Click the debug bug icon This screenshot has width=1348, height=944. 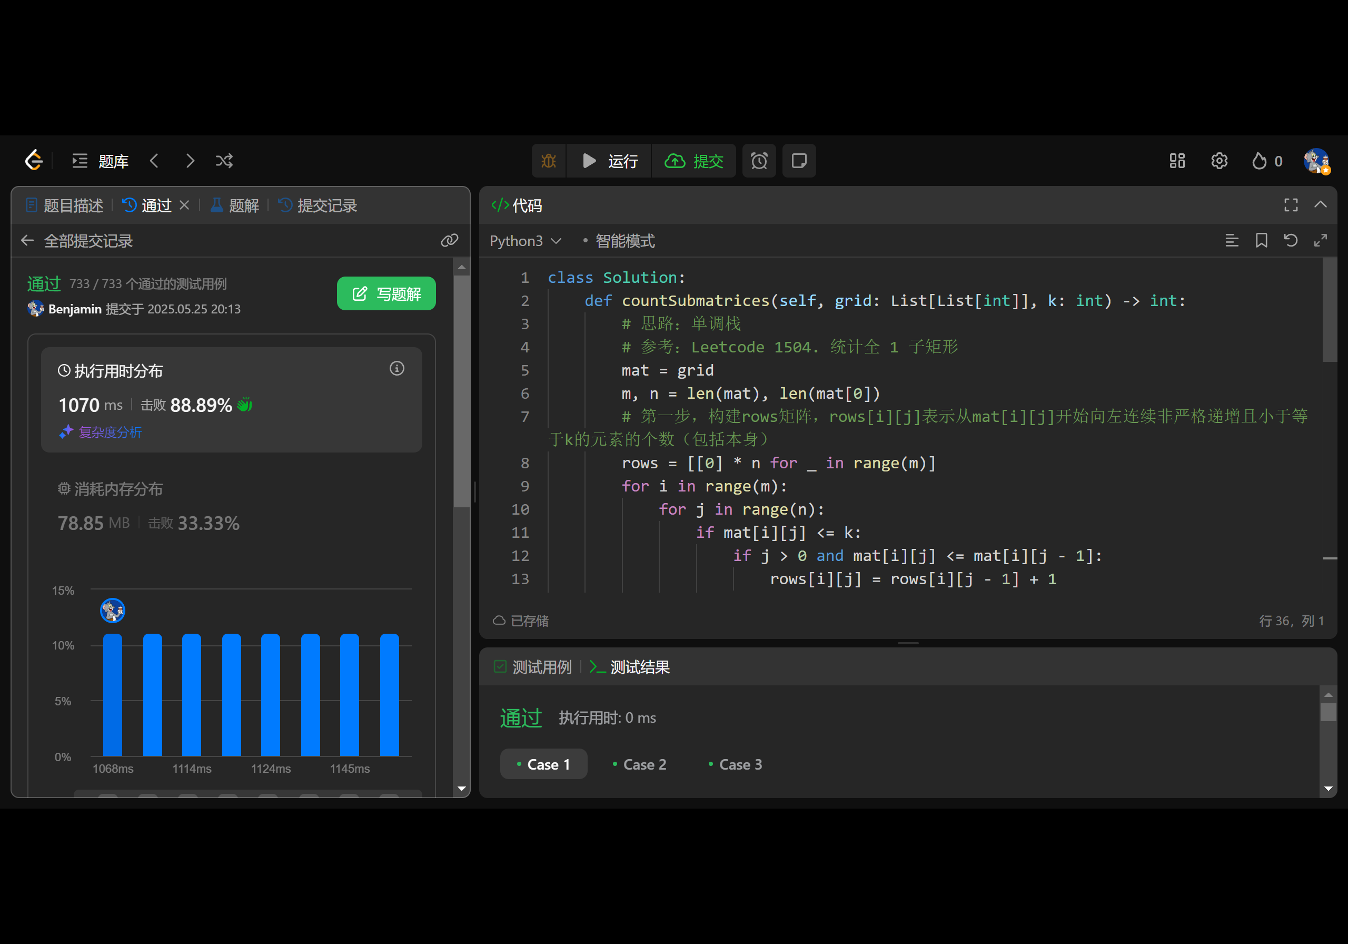548,161
